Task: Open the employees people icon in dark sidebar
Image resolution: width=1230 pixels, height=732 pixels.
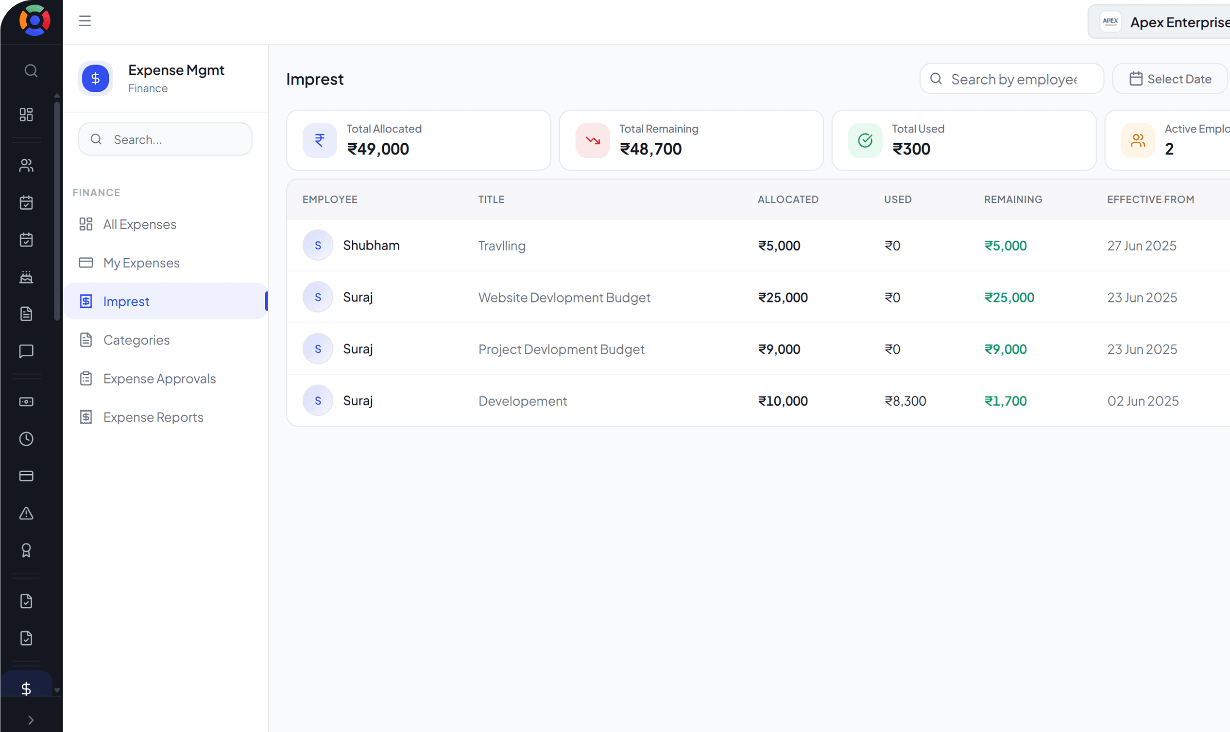Action: (x=26, y=165)
